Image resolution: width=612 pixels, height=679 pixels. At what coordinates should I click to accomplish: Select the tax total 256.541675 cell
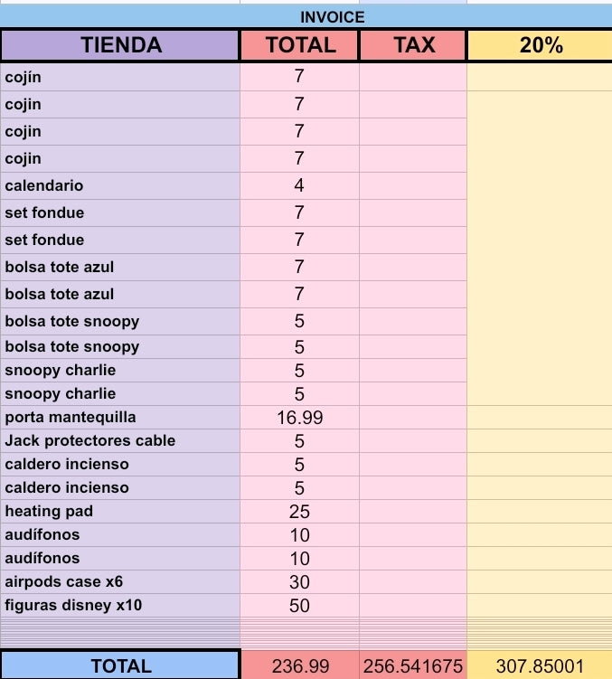(x=413, y=665)
